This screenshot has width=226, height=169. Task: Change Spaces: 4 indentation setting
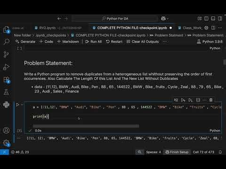[153, 152]
